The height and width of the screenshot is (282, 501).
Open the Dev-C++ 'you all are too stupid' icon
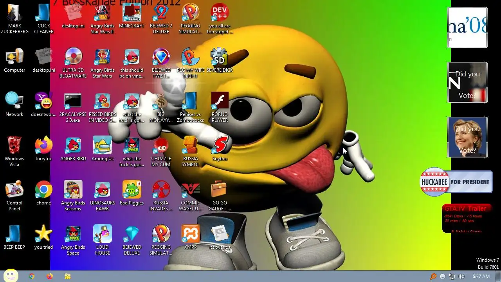click(220, 19)
